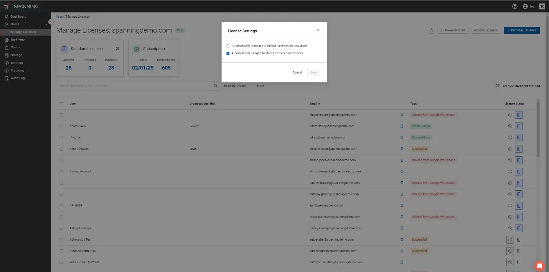Viewport: 549px width, 272px height.
Task: Click the Standard Licenses info icon
Action: pyautogui.click(x=117, y=49)
